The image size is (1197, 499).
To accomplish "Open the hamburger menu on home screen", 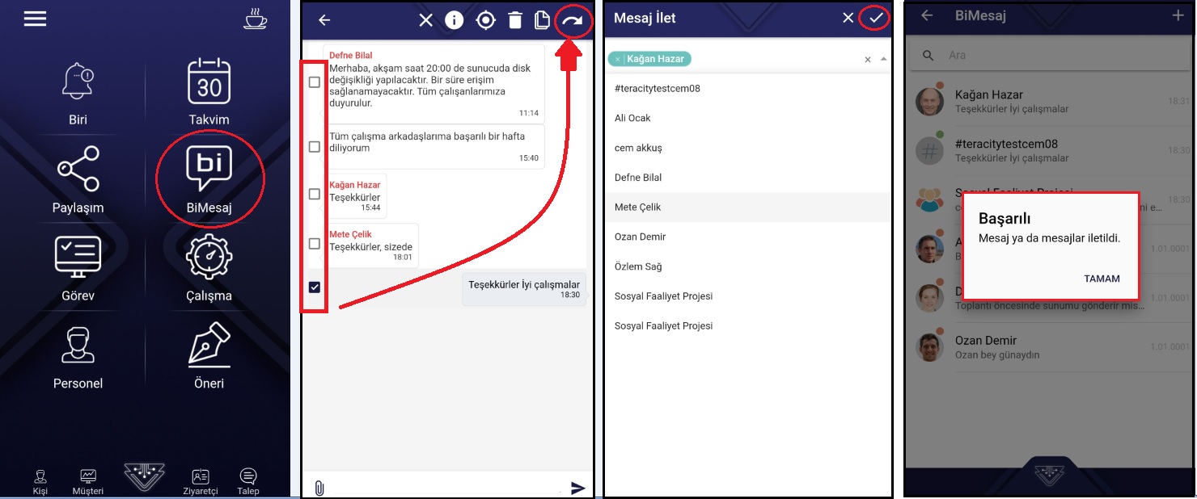I will [x=35, y=19].
